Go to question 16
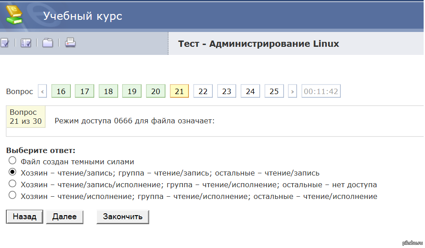The image size is (425, 248). click(x=61, y=91)
